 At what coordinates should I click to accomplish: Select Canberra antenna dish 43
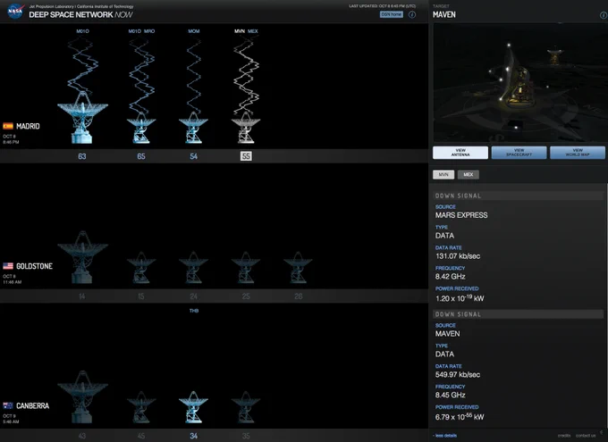point(82,396)
